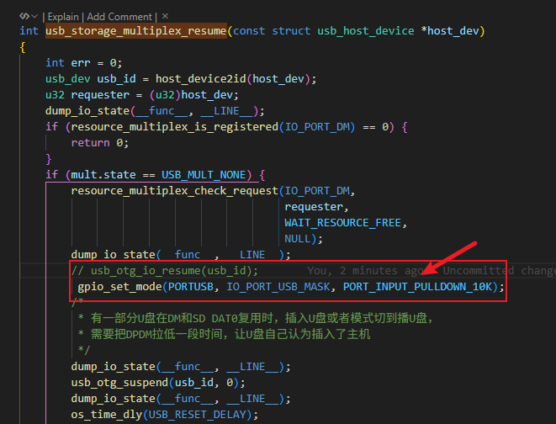Dismiss the code lens with the × icon

[x=165, y=16]
